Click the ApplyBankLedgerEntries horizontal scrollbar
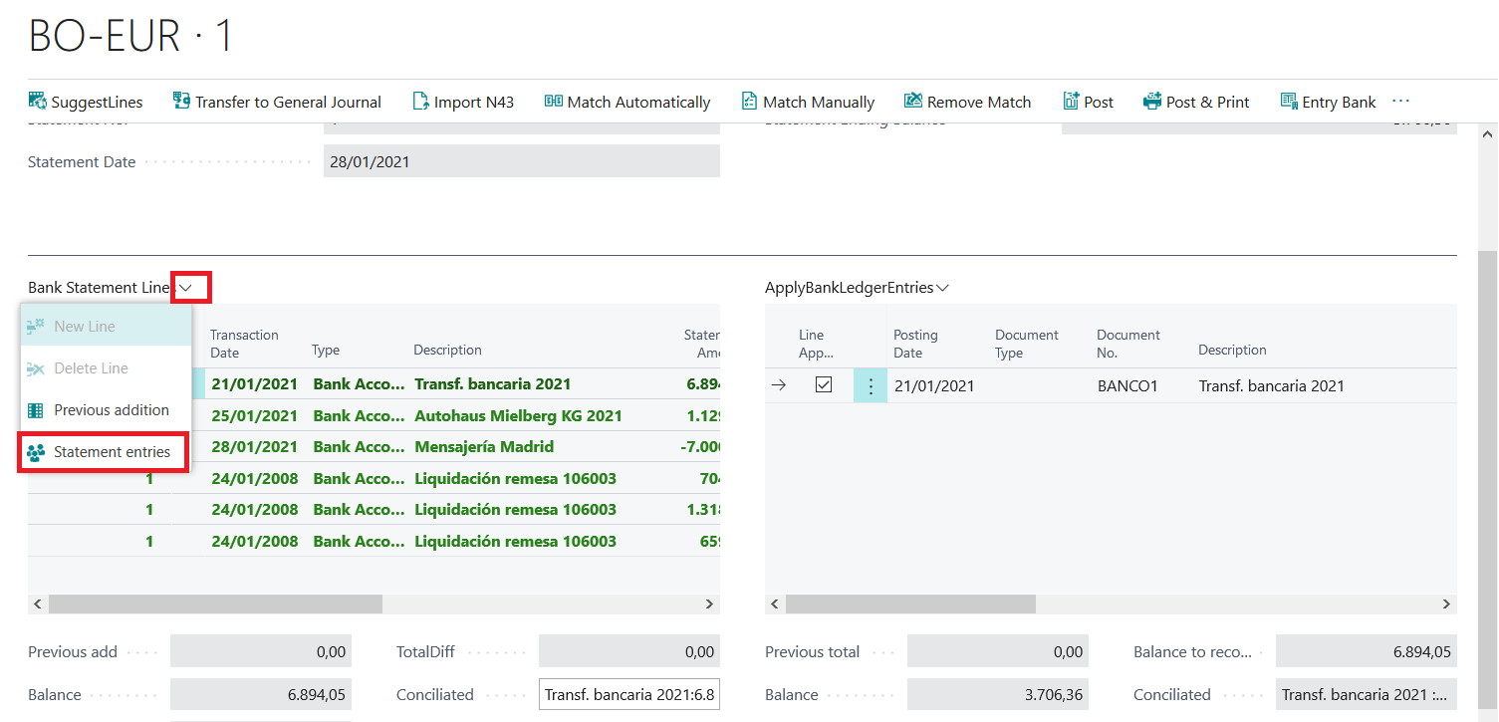The height and width of the screenshot is (722, 1499). (x=910, y=603)
